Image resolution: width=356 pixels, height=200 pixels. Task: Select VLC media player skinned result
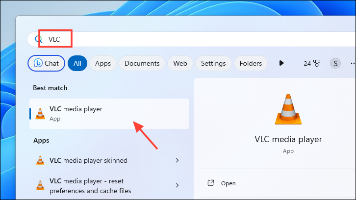point(109,160)
